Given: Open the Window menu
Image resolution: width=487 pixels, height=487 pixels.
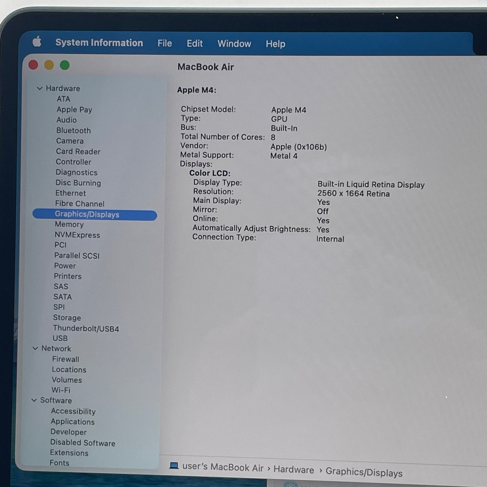Looking at the screenshot, I should pos(234,44).
